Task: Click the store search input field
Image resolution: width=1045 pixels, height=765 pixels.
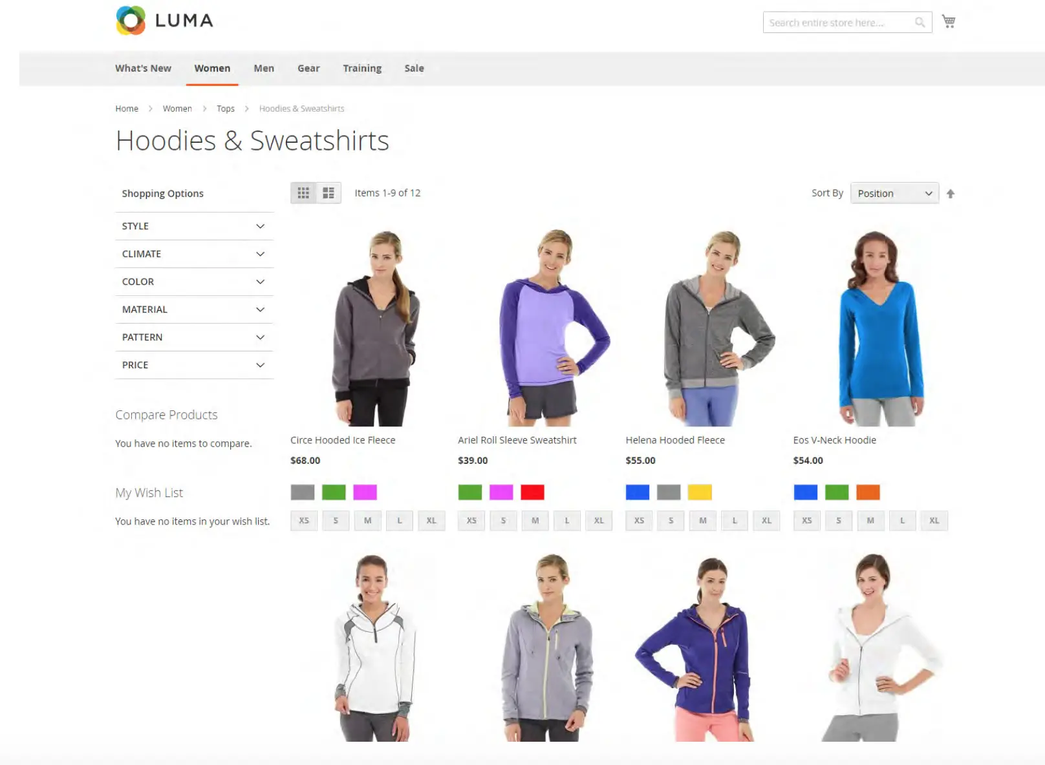Action: point(838,23)
